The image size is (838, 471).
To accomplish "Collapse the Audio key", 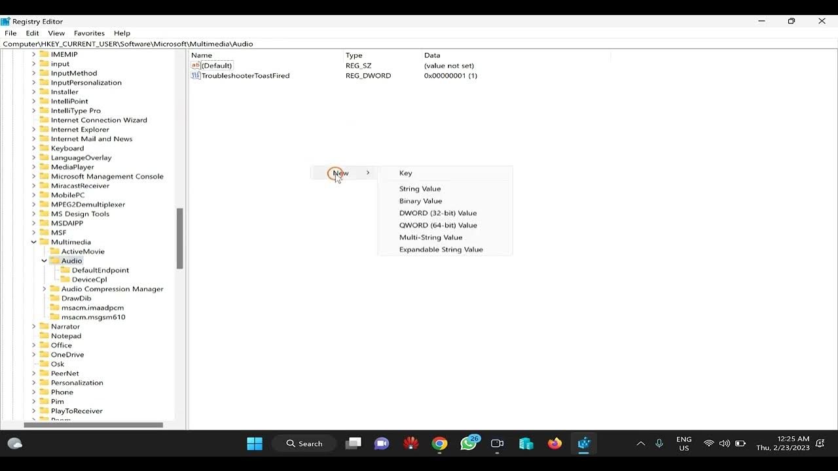I will tap(45, 261).
